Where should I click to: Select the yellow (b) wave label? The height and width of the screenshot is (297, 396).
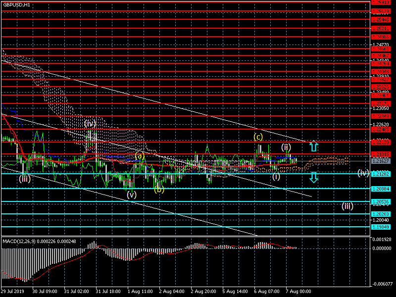click(x=158, y=189)
